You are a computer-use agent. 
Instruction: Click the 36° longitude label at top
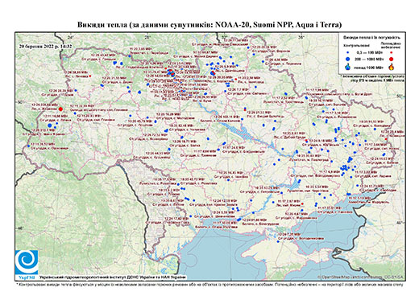pos(302,37)
